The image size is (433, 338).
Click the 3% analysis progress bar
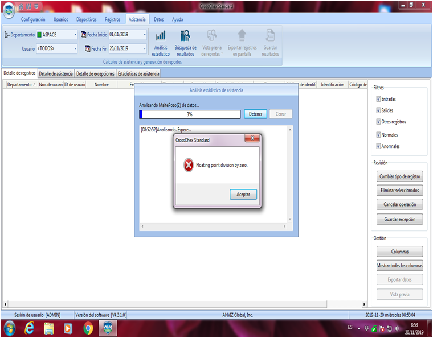pyautogui.click(x=190, y=114)
